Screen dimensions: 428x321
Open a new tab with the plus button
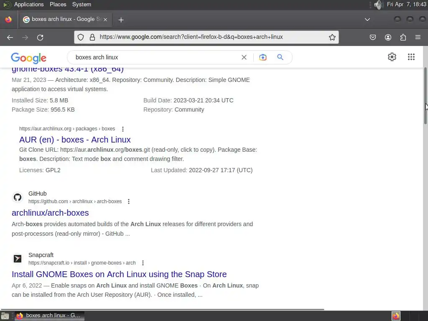point(121,20)
